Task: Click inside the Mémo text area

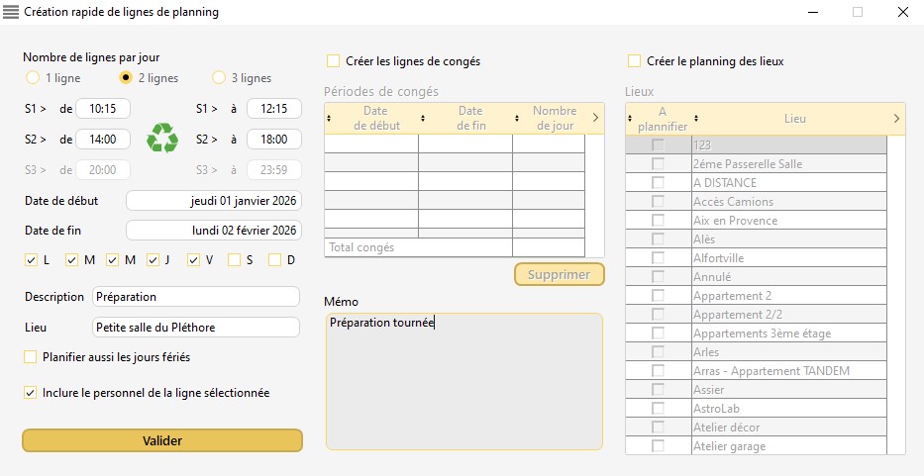Action: coord(463,386)
